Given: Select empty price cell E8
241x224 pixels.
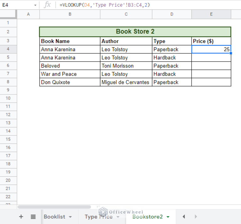Looking at the screenshot, I should tap(211, 82).
